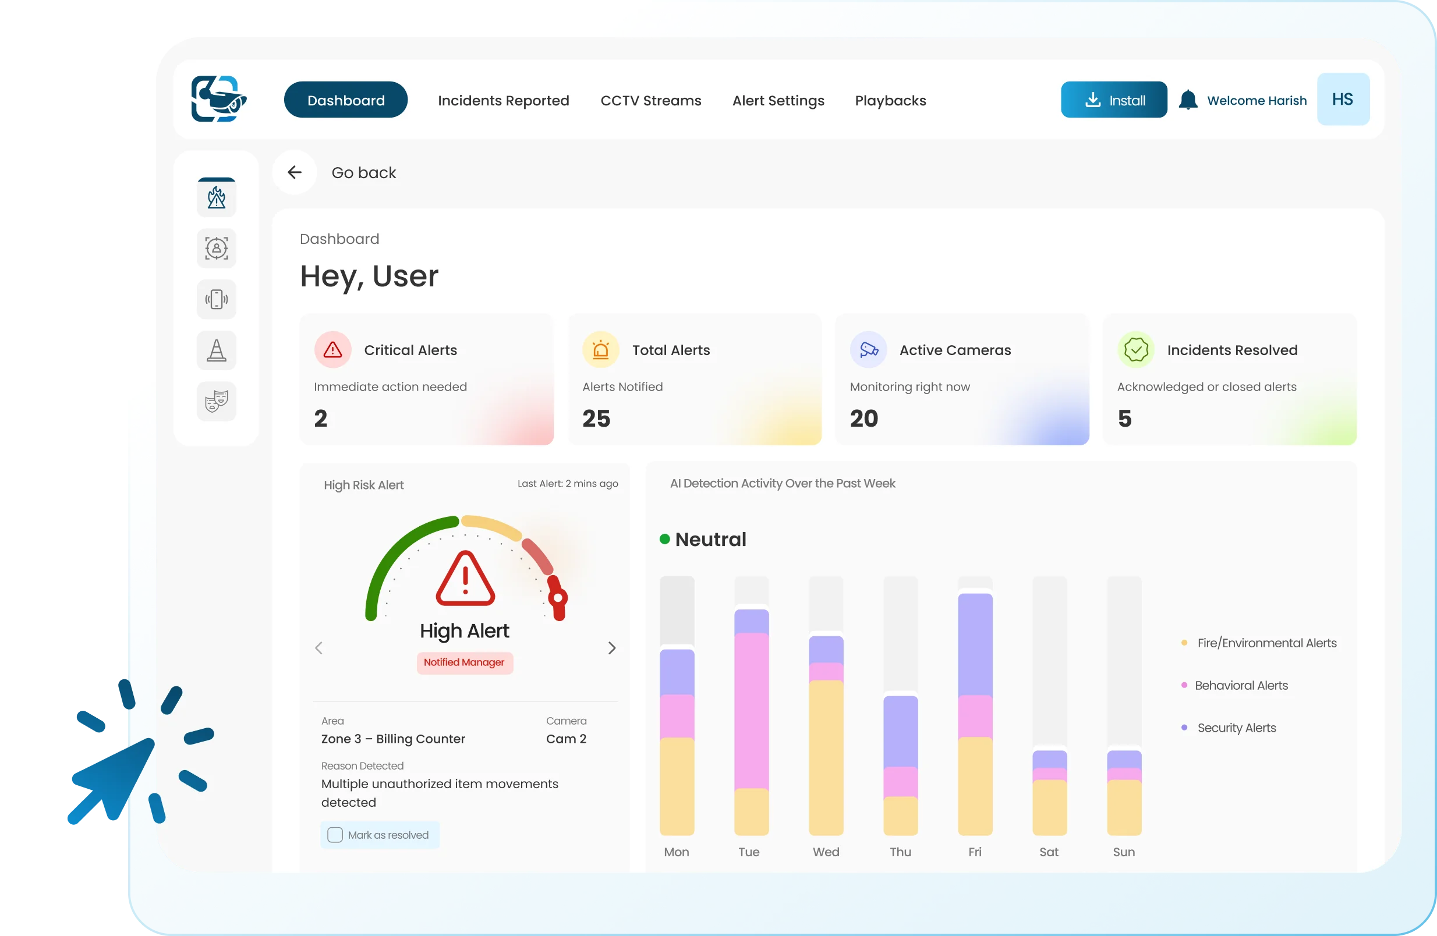Screen dimensions: 1437x936
Task: Check the Mark as resolved checkbox
Action: pyautogui.click(x=335, y=835)
